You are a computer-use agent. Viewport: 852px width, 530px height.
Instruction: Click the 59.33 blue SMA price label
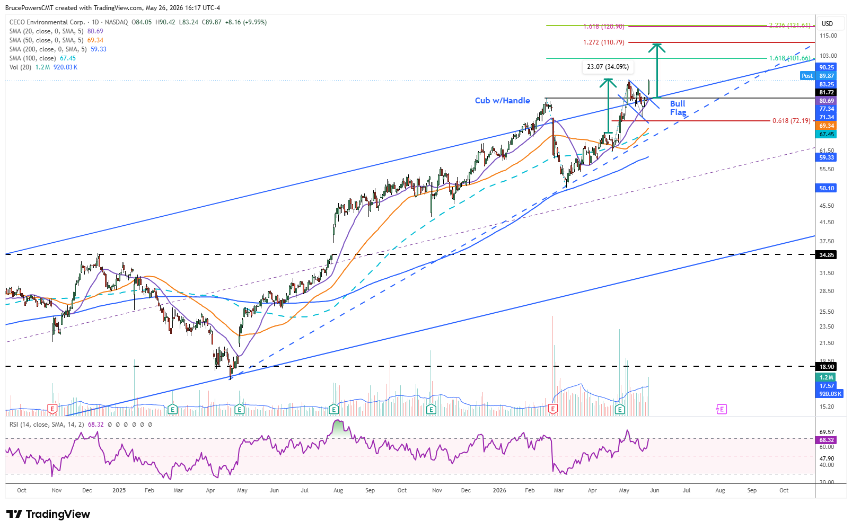pos(827,157)
